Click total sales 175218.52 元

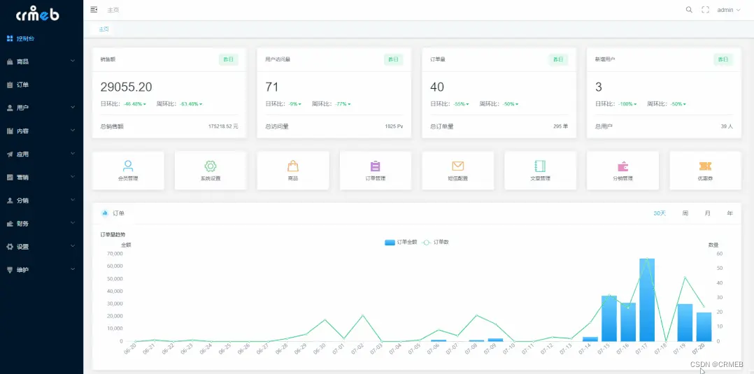pyautogui.click(x=223, y=127)
